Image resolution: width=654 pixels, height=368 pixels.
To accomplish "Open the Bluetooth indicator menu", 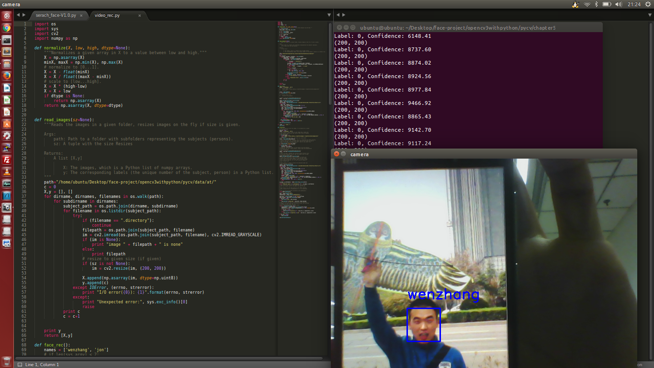I will 597,4.
